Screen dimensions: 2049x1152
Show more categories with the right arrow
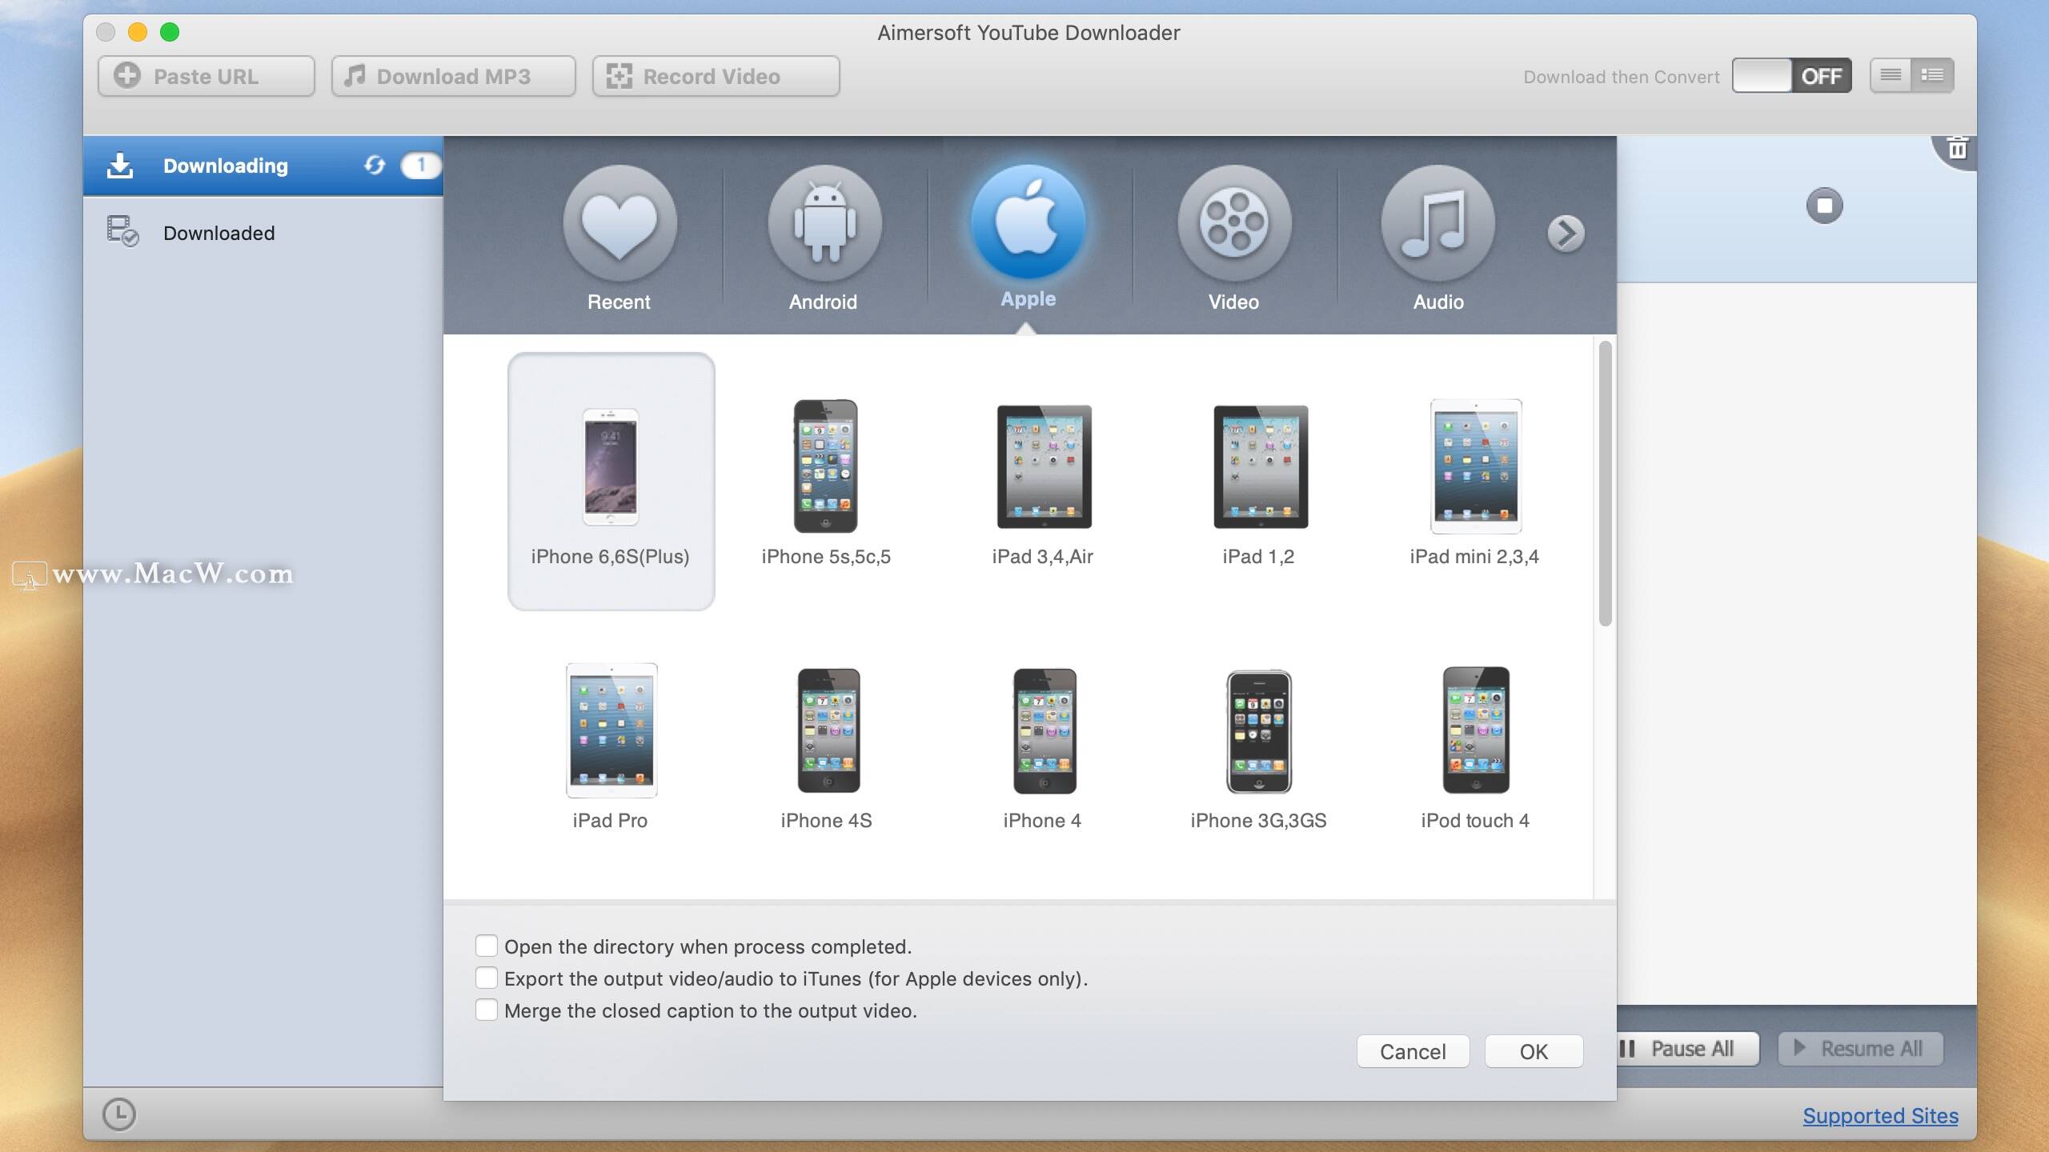[x=1566, y=234]
